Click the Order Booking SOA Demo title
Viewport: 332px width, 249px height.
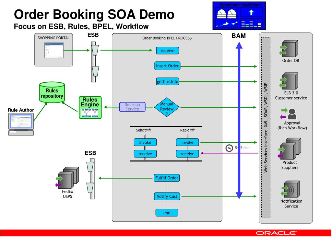tap(94, 14)
